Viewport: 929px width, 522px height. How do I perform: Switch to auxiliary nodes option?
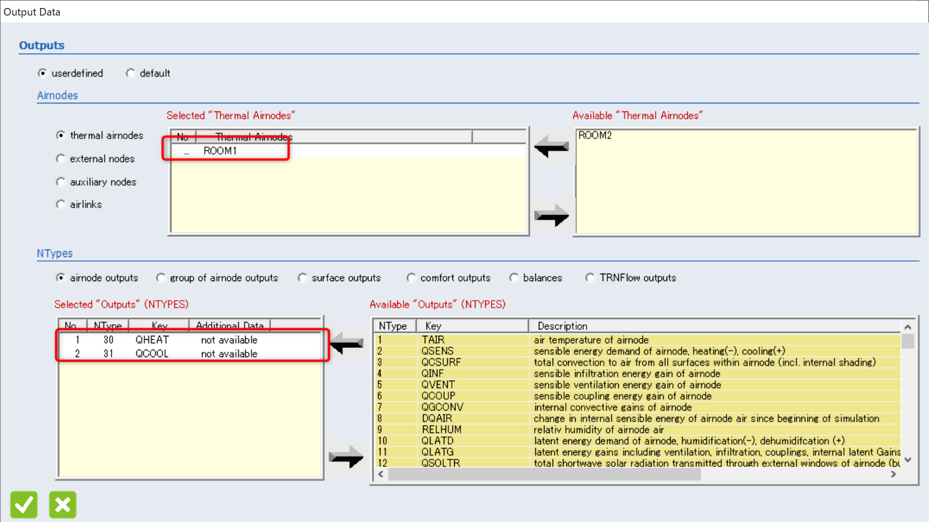(61, 182)
